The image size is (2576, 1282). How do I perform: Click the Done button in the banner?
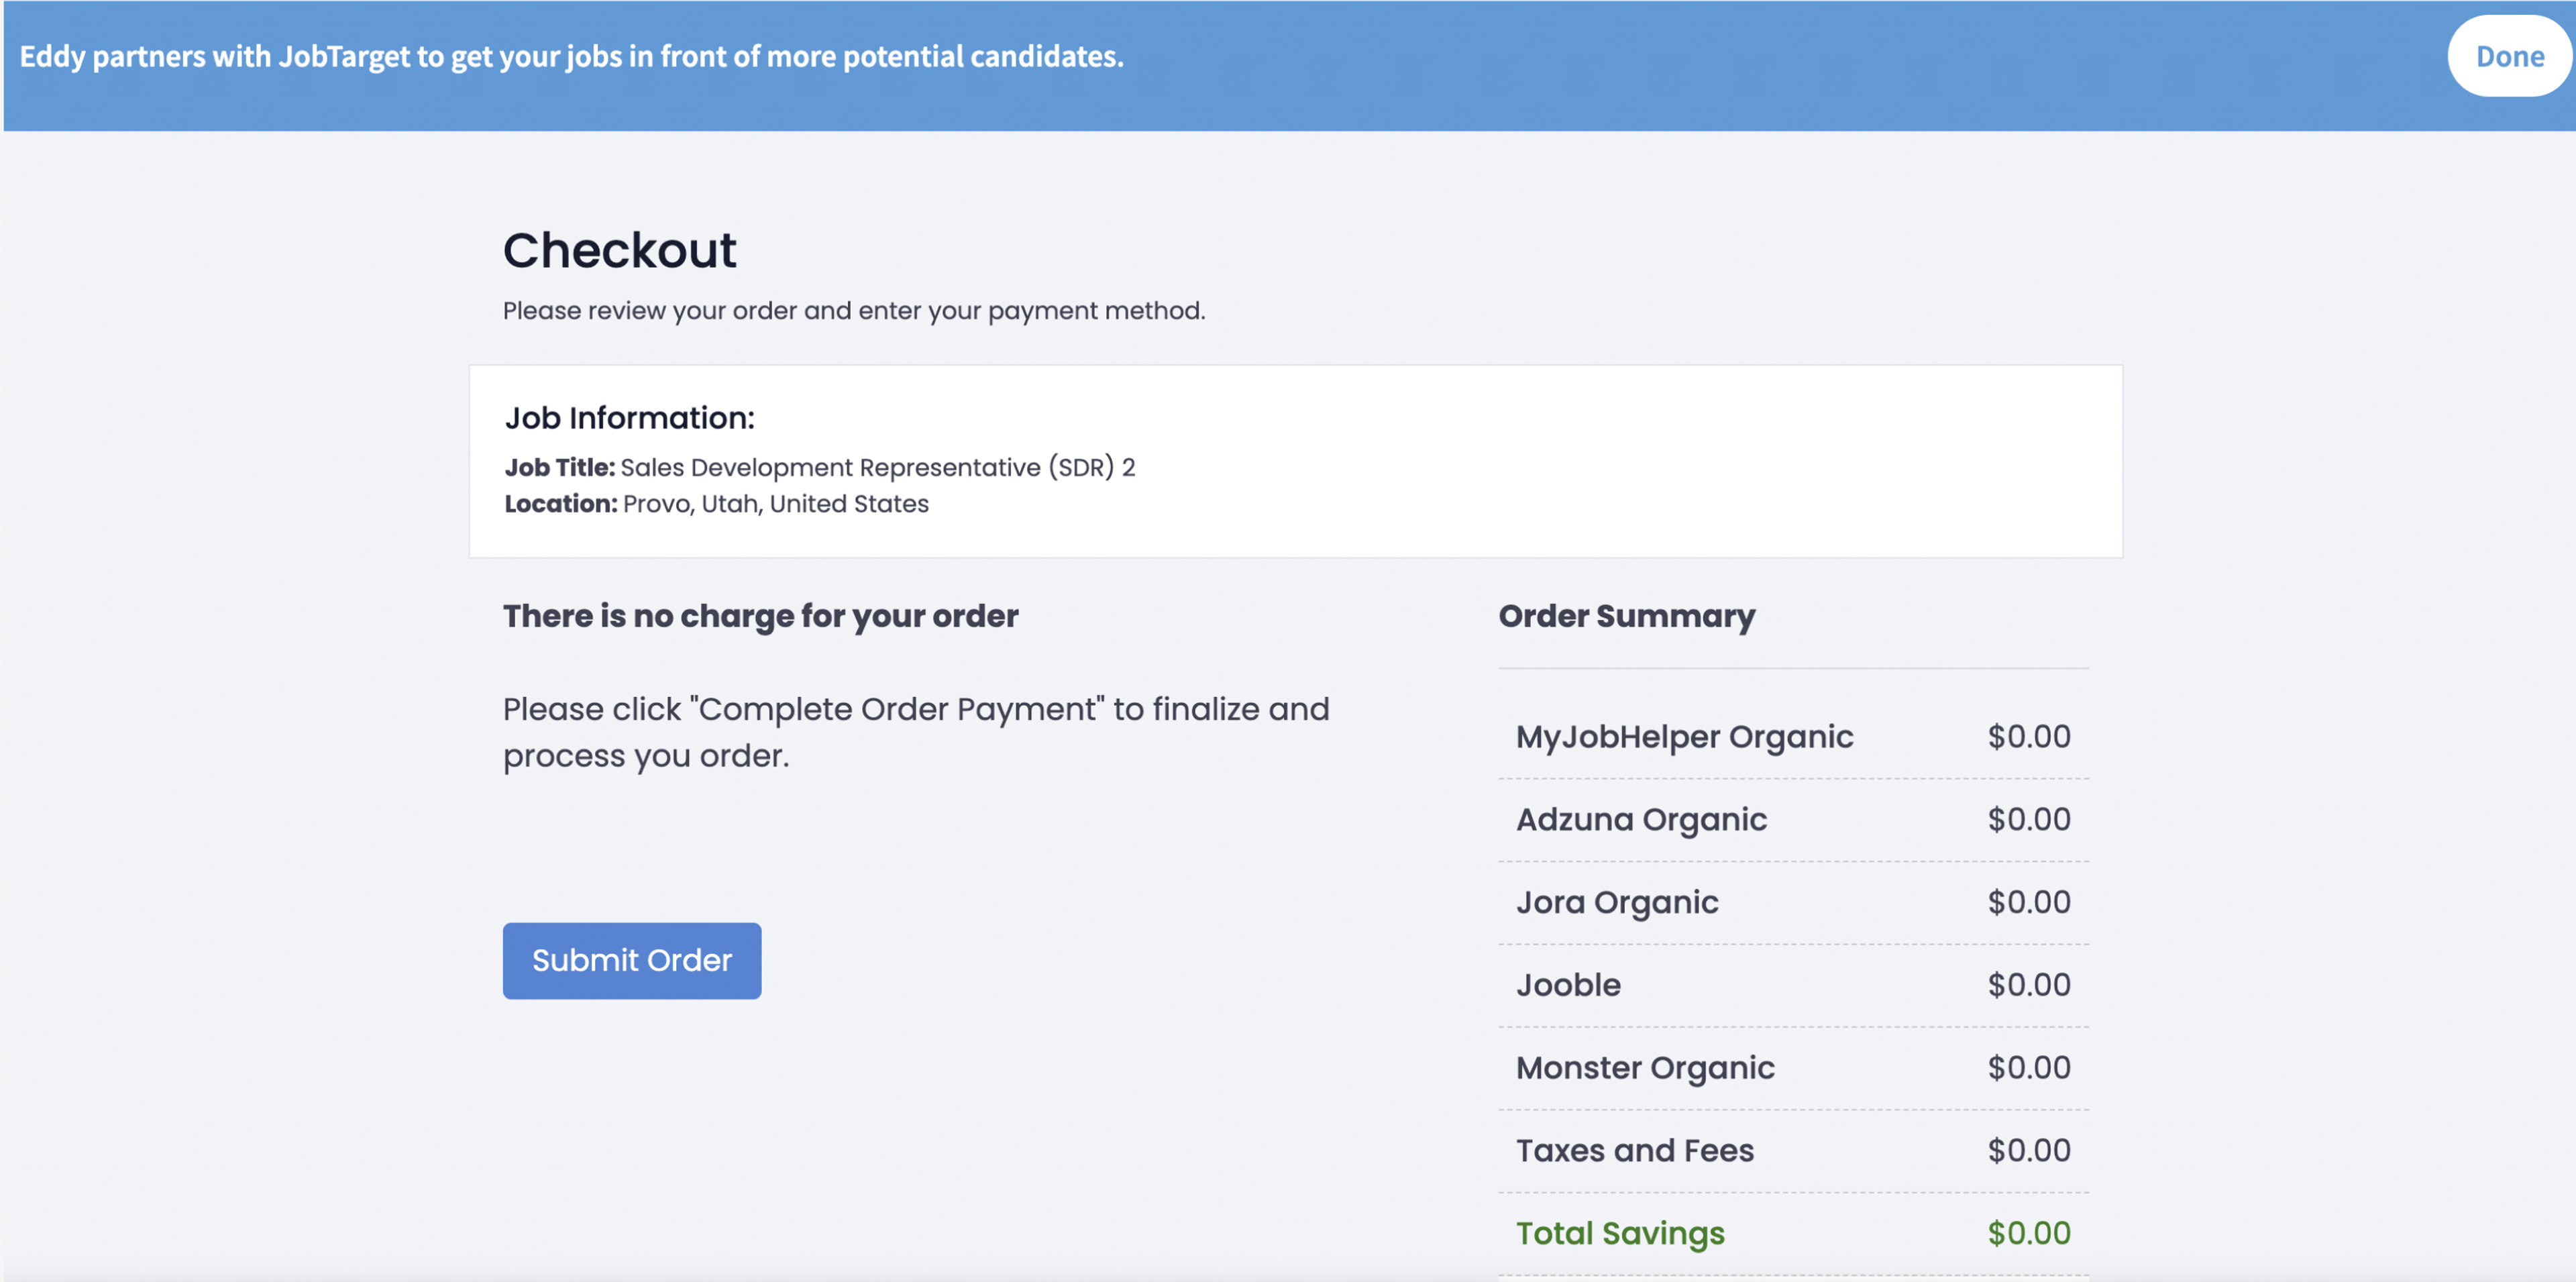tap(2509, 56)
